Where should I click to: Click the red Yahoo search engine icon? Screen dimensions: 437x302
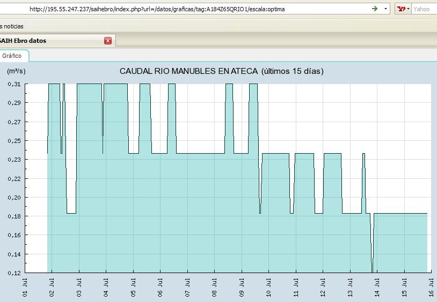[x=401, y=9]
